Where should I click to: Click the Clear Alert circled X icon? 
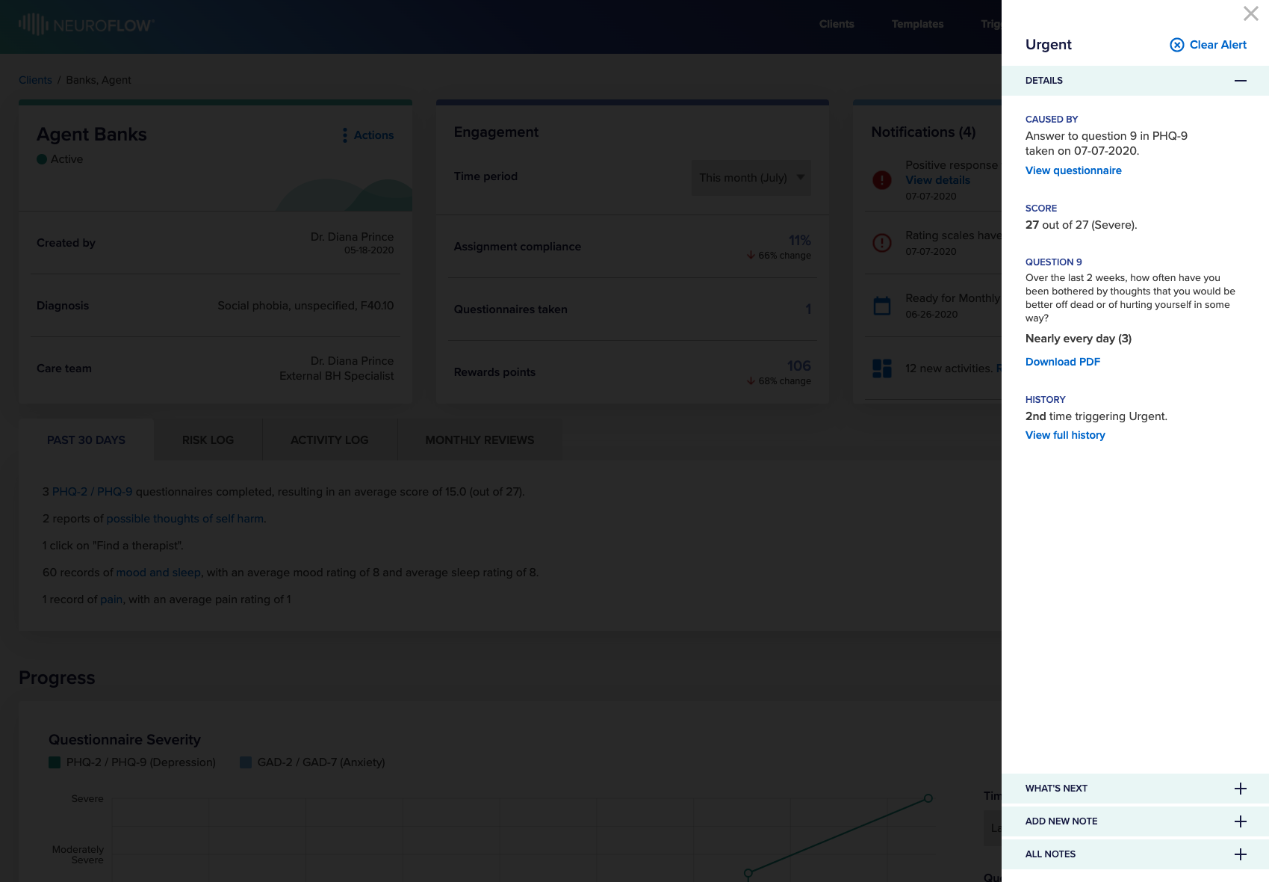(1177, 45)
